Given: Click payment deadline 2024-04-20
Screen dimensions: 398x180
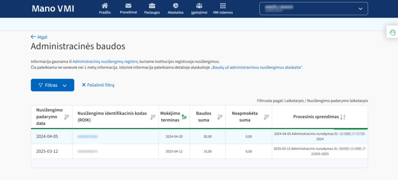Looking at the screenshot, I should pyautogui.click(x=174, y=137).
